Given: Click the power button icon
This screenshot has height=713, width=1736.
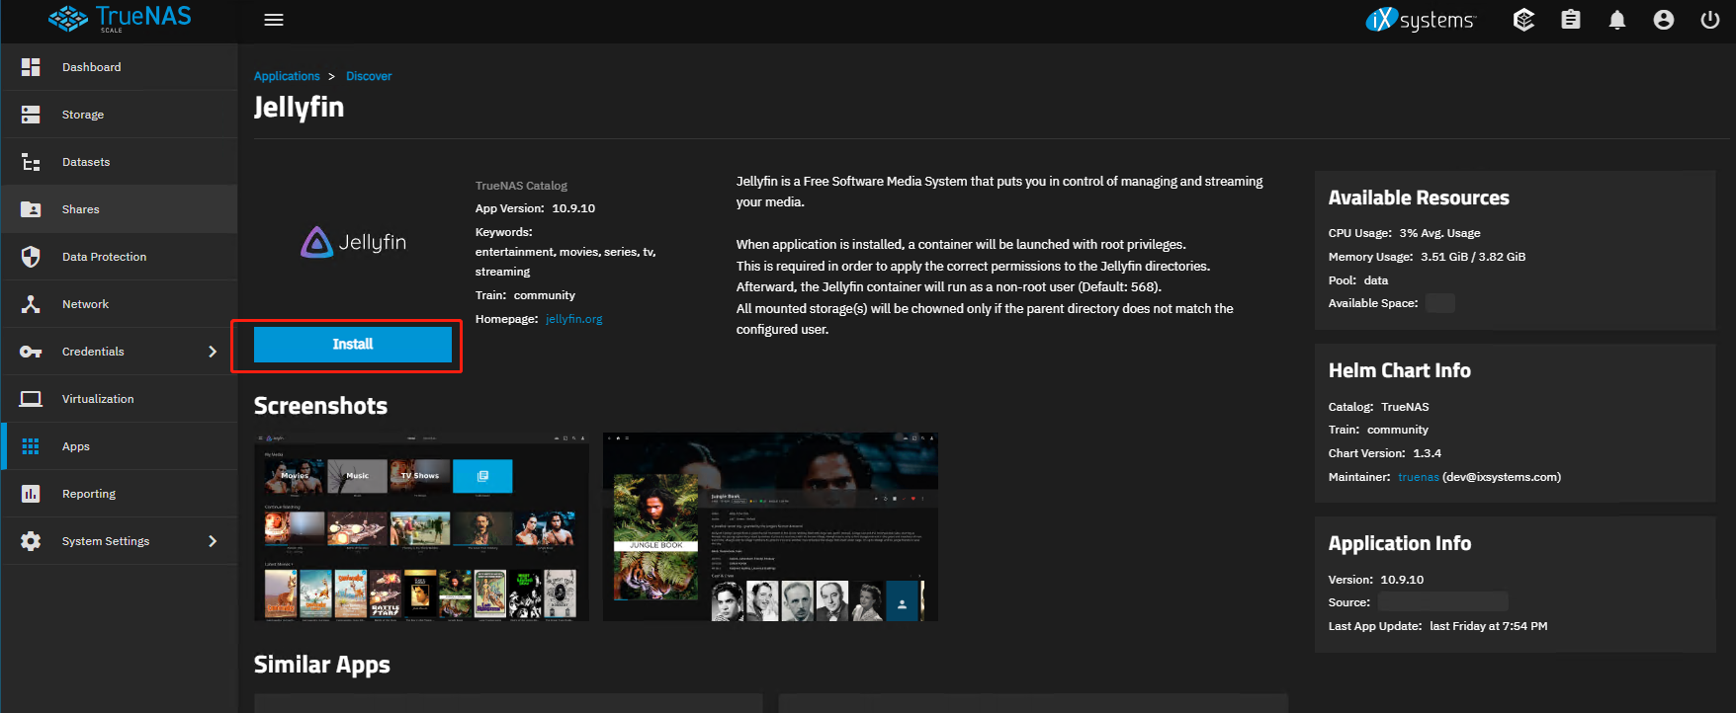Looking at the screenshot, I should (x=1710, y=20).
